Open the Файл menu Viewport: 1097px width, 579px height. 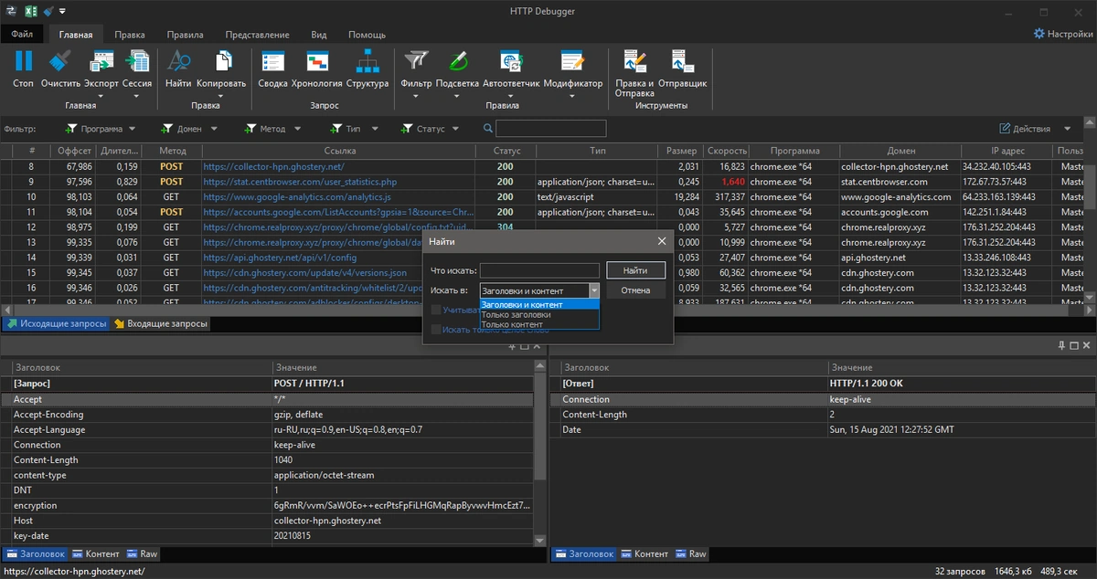pyautogui.click(x=23, y=35)
